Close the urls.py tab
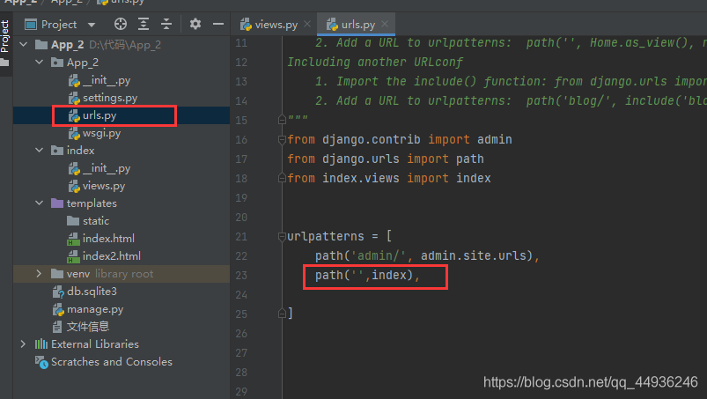Image resolution: width=707 pixels, height=399 pixels. (x=385, y=24)
